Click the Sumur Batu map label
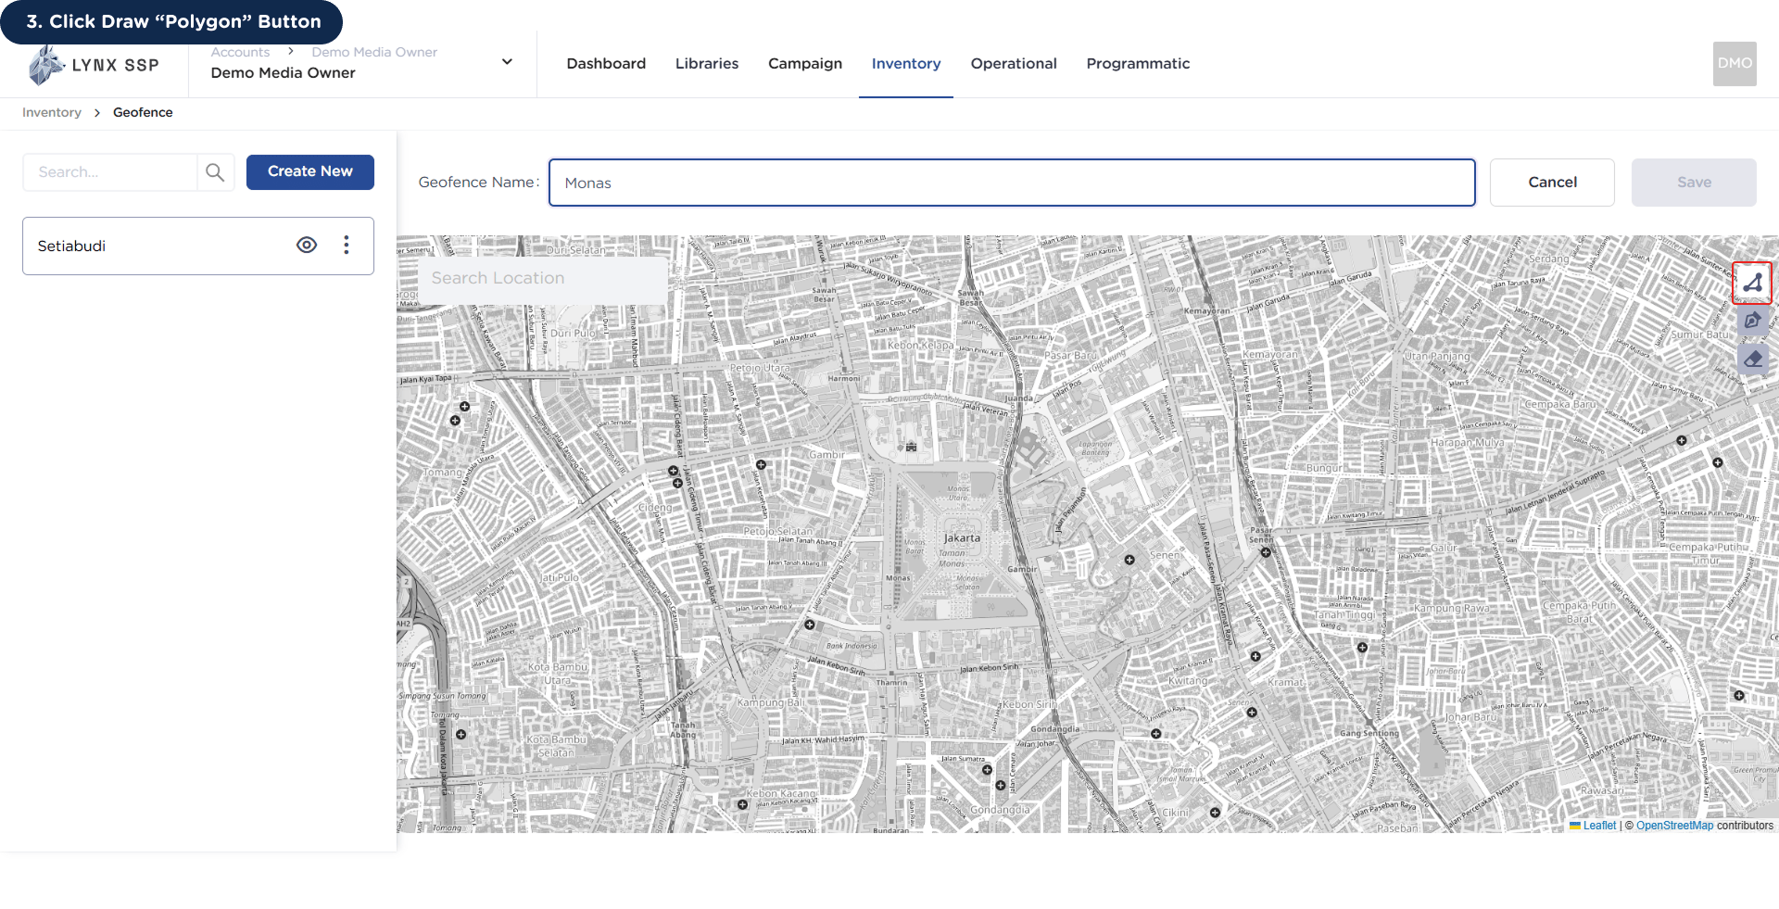The image size is (1779, 909). tap(1700, 335)
